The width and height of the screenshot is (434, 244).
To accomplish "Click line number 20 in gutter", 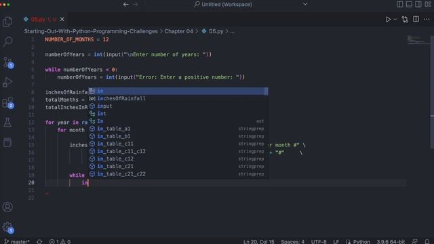I will tap(31, 182).
